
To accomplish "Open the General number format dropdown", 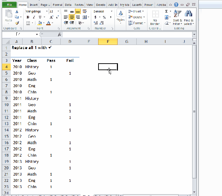I will coord(112,11).
